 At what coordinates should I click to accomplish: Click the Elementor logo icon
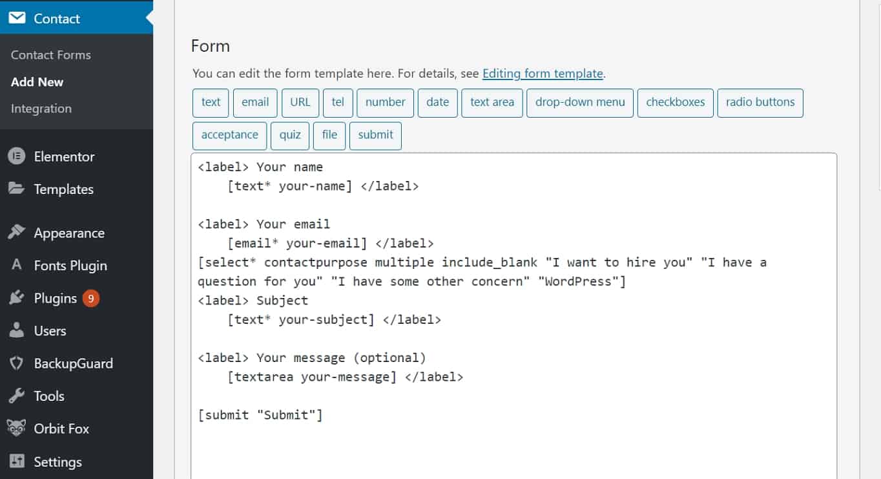pyautogui.click(x=17, y=156)
